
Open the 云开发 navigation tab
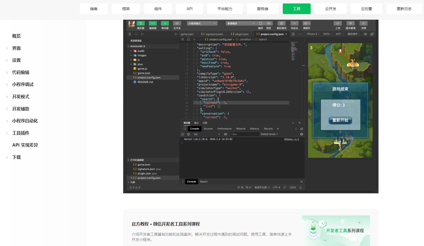point(331,9)
